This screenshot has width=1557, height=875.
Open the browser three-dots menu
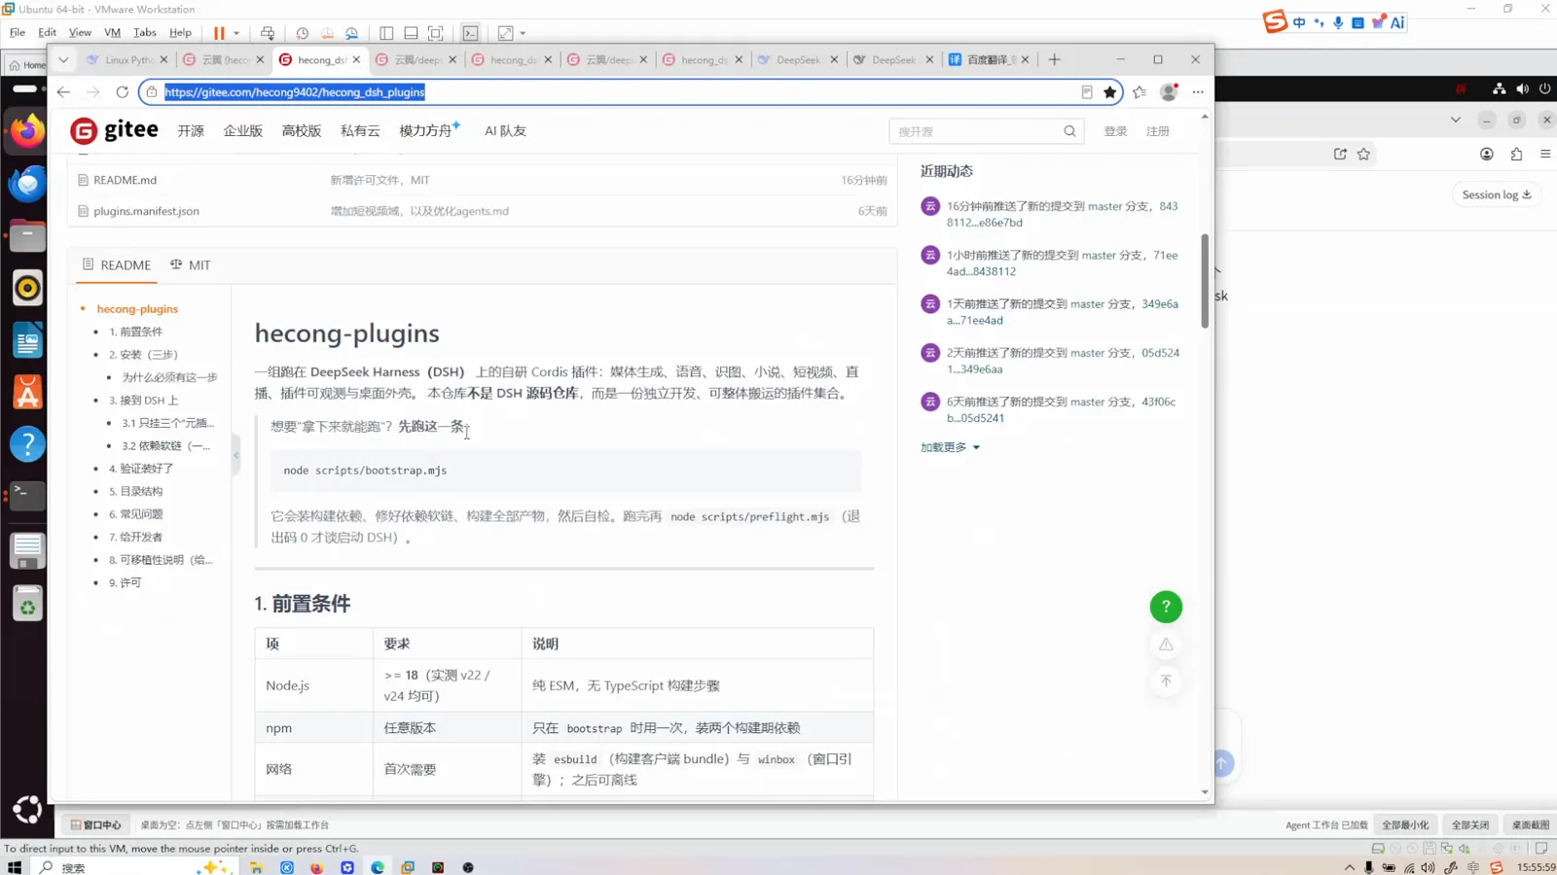1198,91
